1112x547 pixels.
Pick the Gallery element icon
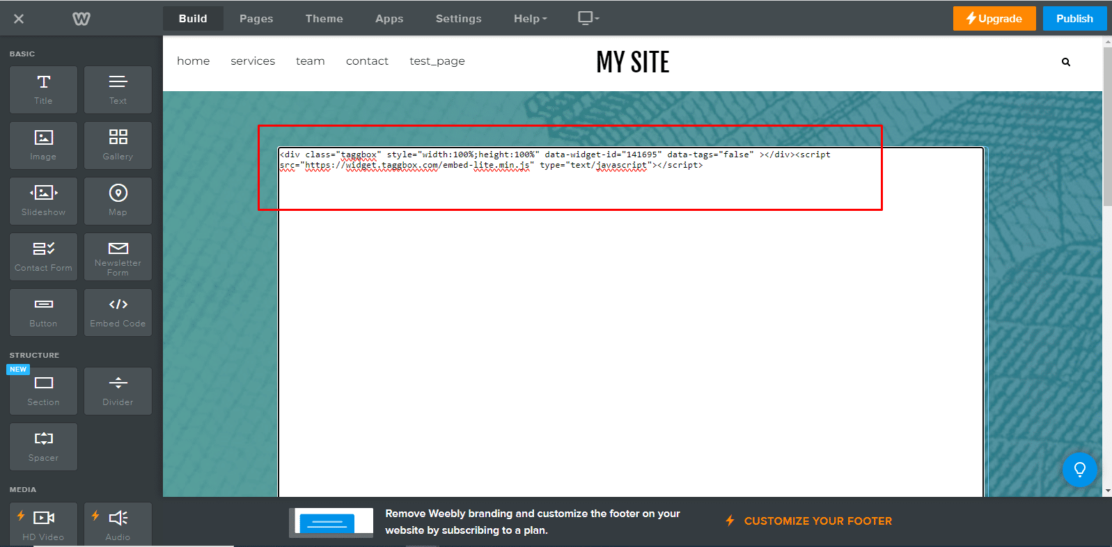(x=118, y=145)
